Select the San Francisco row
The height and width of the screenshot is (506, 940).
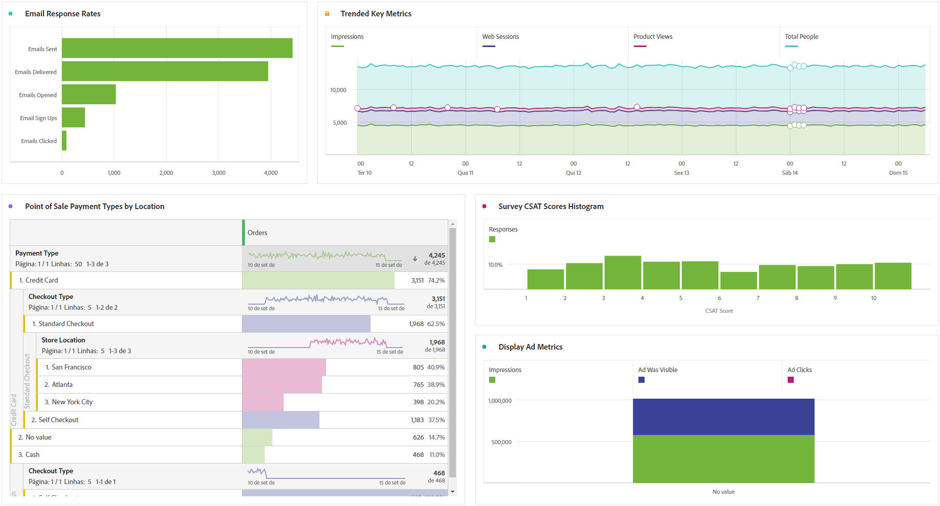click(242, 367)
